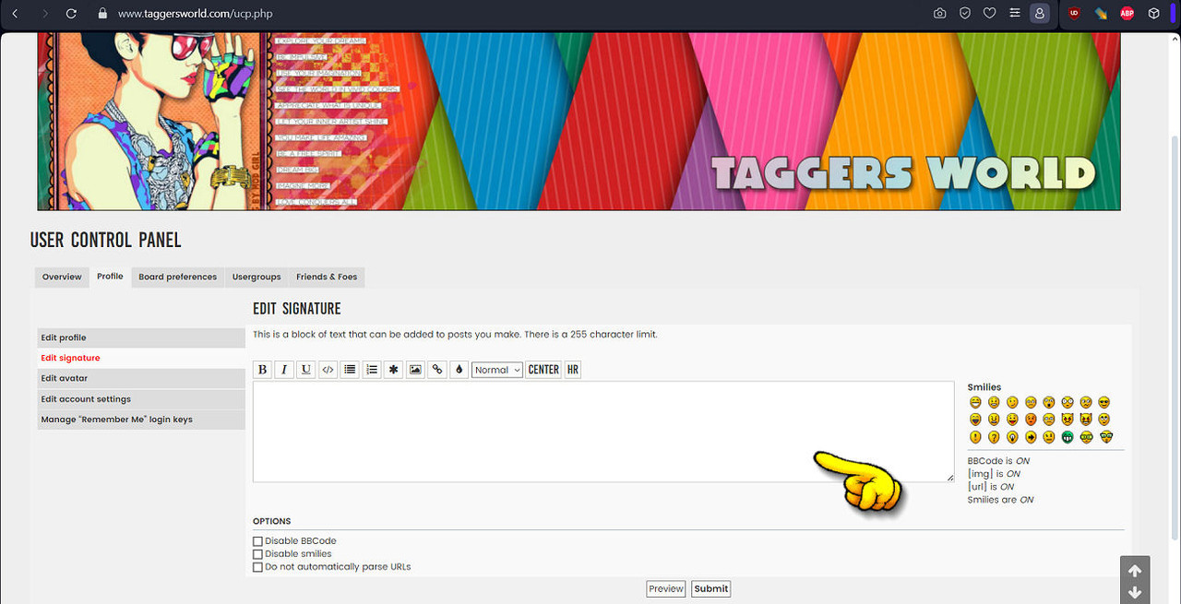Open the Adblock Plus extension

click(1127, 14)
